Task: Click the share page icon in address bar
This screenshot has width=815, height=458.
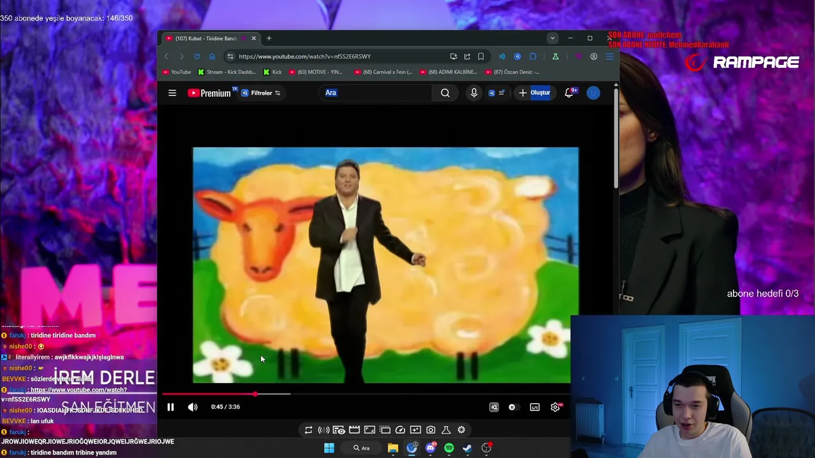Action: point(467,57)
